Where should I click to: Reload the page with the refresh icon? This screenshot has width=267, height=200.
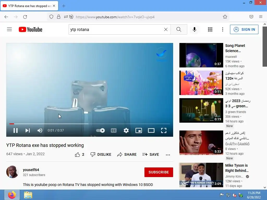point(25,17)
